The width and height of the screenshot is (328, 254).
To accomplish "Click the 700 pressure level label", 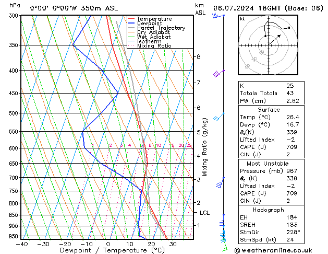I will [15, 178].
